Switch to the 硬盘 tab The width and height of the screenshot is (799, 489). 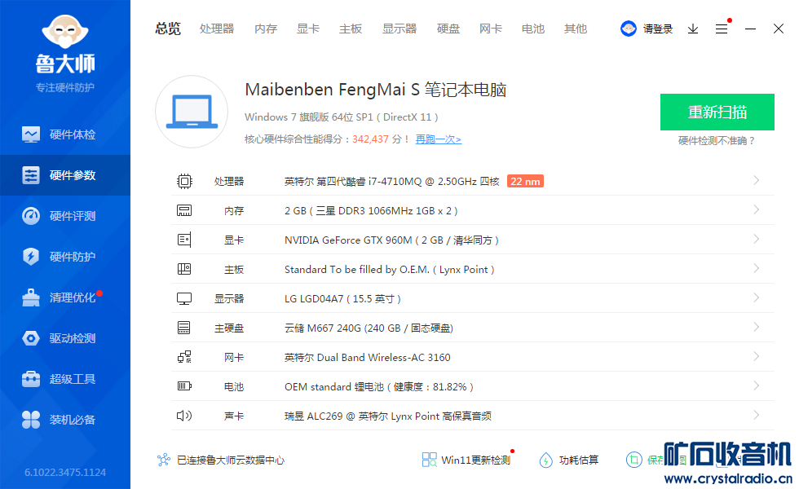448,29
